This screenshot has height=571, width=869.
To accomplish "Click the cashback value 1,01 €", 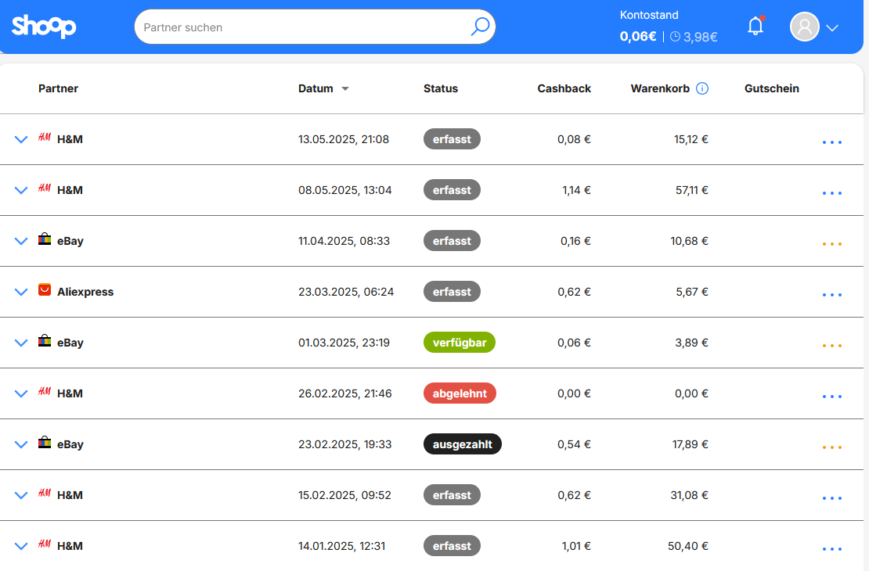I will point(576,546).
